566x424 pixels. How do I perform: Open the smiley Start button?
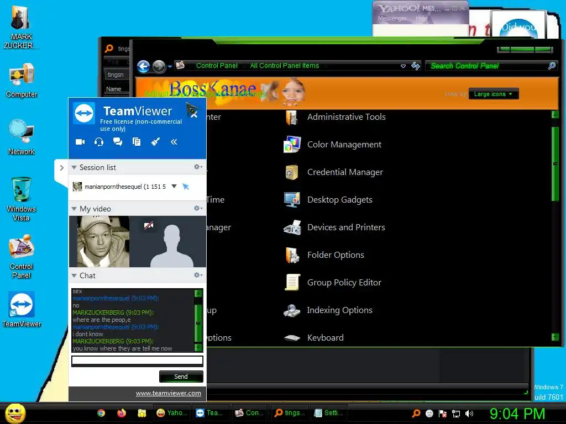pos(15,413)
